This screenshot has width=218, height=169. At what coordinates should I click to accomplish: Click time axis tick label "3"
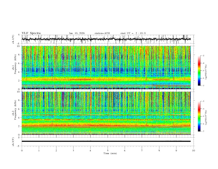[x=73, y=150]
